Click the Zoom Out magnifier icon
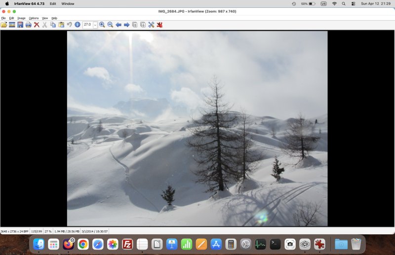The image size is (395, 255). click(x=110, y=25)
